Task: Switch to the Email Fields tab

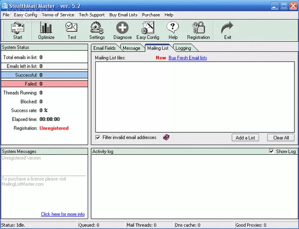Action: (x=105, y=48)
